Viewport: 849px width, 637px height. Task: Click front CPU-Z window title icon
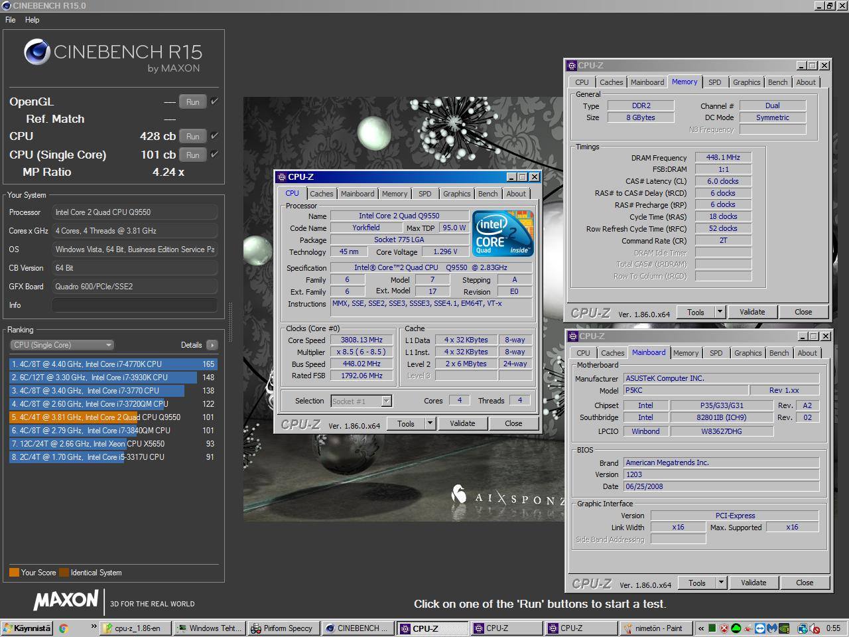(281, 177)
